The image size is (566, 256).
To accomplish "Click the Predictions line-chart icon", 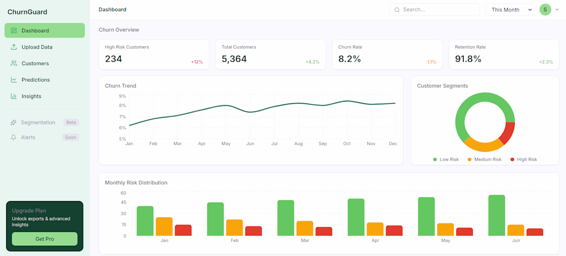I will pyautogui.click(x=14, y=80).
